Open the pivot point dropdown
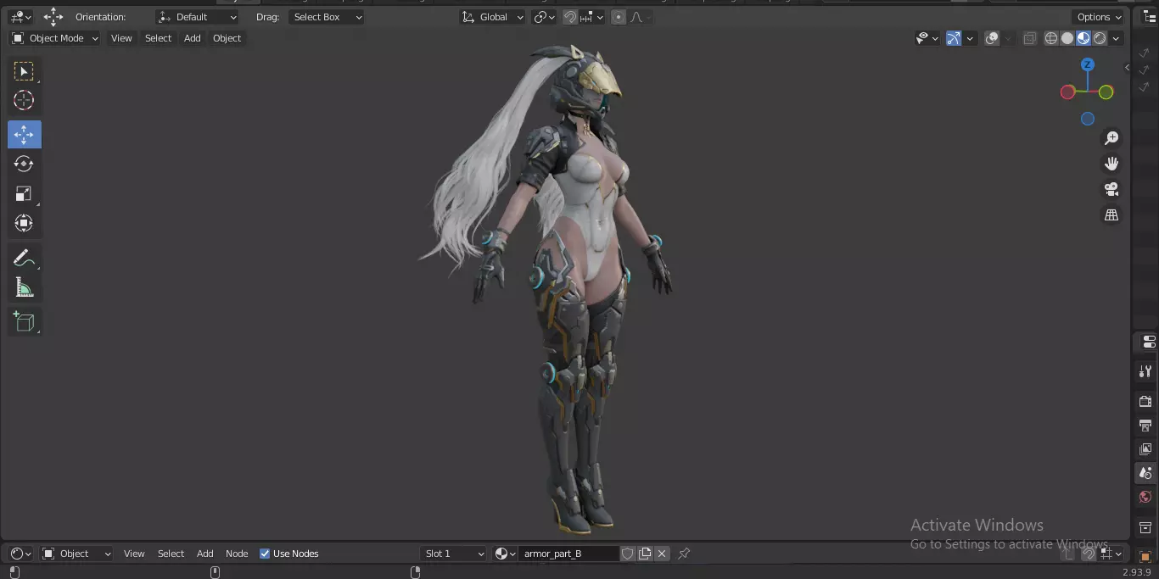 pos(544,17)
